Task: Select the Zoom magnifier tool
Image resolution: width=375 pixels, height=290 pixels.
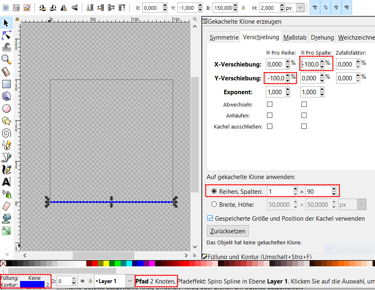Action: pos(6,60)
